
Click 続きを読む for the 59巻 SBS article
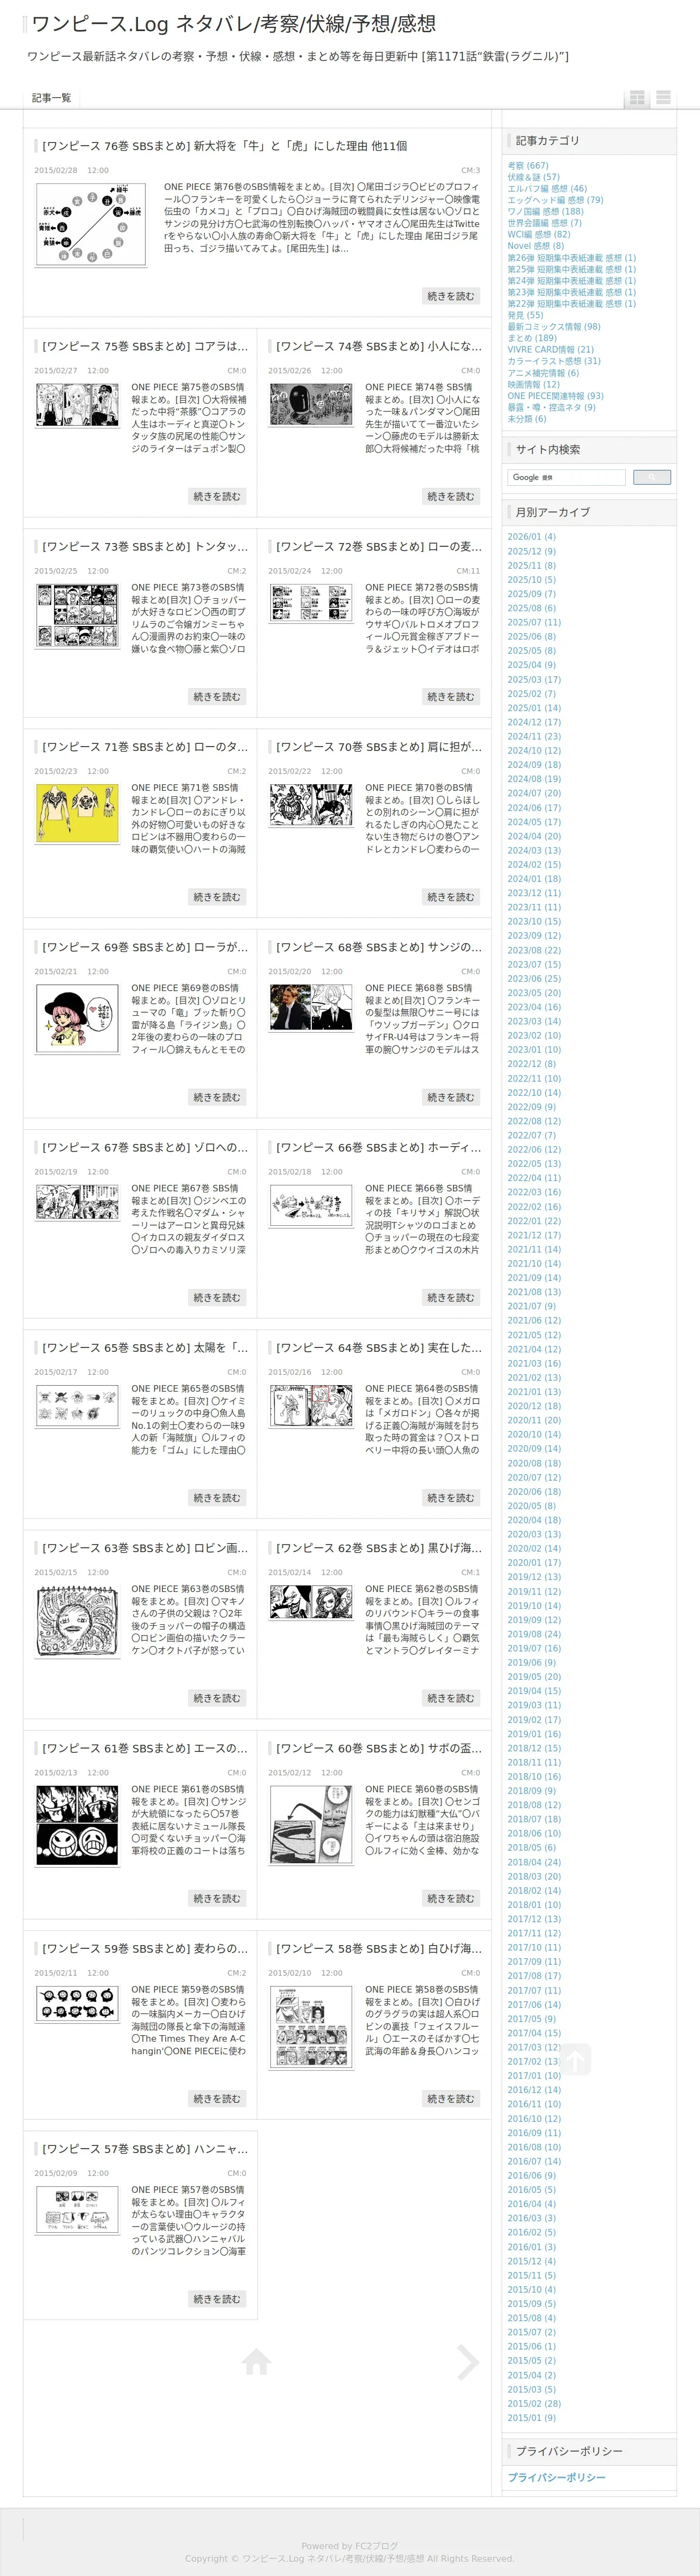[216, 2098]
